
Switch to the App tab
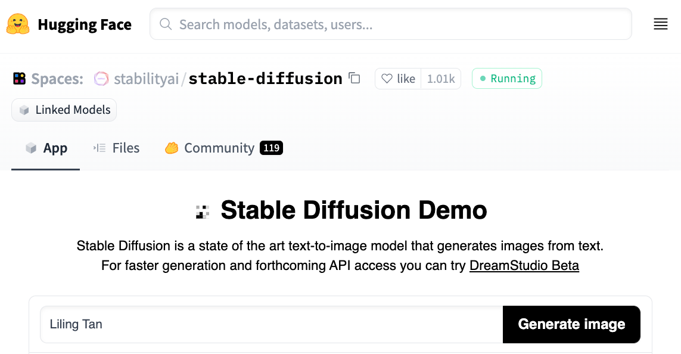click(46, 148)
